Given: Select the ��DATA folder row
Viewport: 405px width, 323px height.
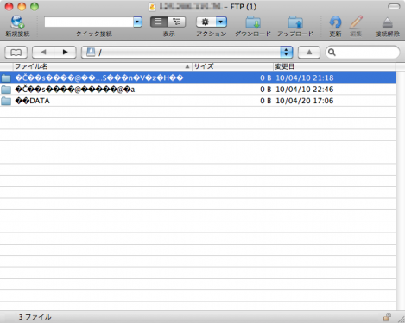Looking at the screenshot, I should (x=198, y=101).
